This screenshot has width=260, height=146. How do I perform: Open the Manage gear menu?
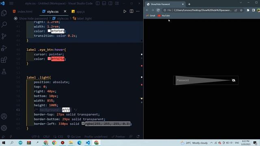[x=4, y=128]
